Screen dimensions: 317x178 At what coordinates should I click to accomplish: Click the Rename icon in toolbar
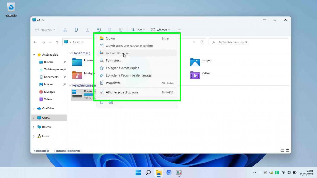click(x=98, y=30)
